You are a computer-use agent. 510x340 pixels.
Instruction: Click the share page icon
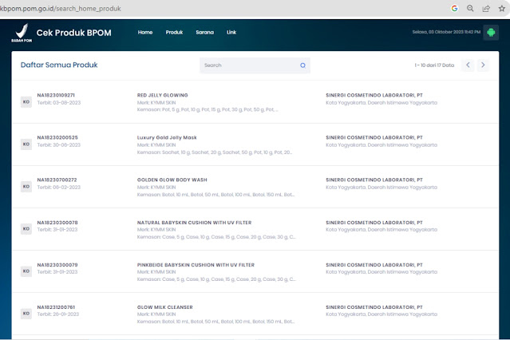486,9
